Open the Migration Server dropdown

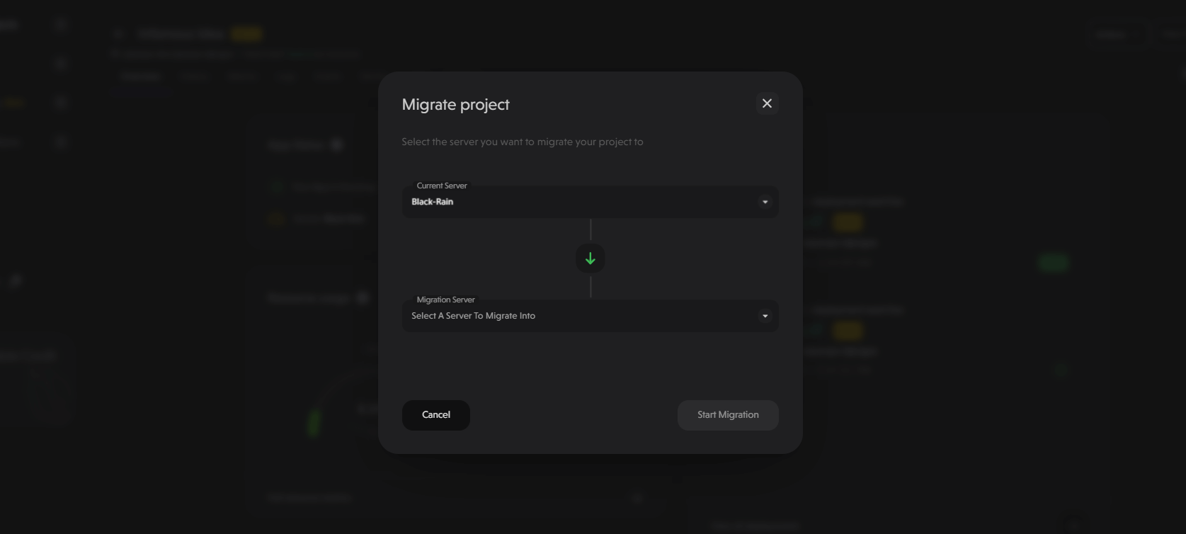591,316
